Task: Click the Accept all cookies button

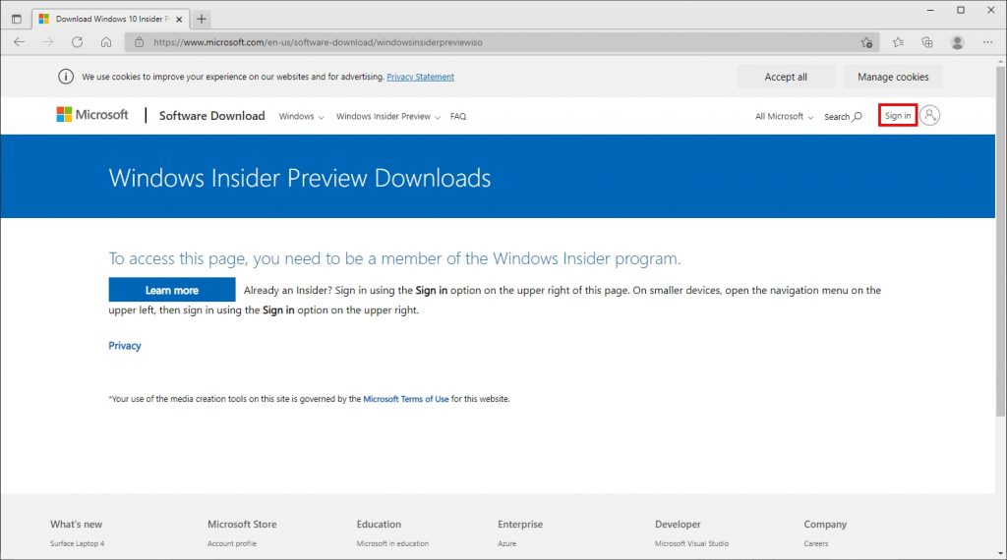Action: pos(786,77)
